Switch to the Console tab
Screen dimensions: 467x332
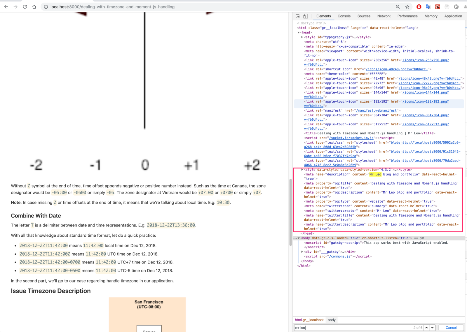click(344, 16)
